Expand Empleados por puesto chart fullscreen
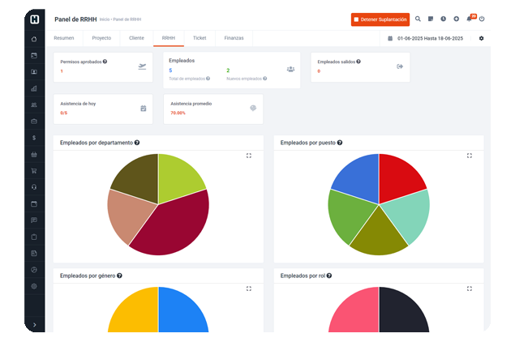The height and width of the screenshot is (342, 515). 470,156
